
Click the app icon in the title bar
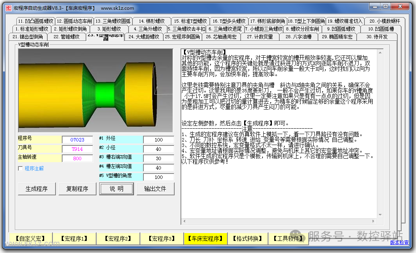pos(9,8)
